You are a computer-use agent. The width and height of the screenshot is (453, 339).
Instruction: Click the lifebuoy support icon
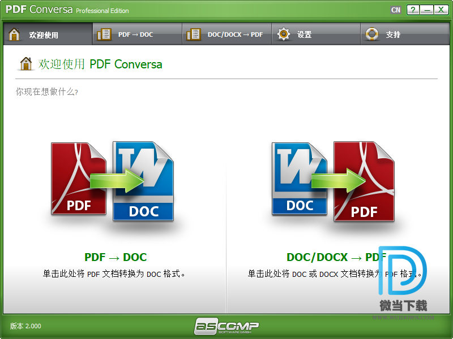point(372,34)
